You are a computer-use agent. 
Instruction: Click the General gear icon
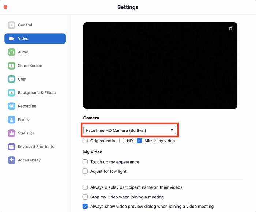(x=12, y=25)
